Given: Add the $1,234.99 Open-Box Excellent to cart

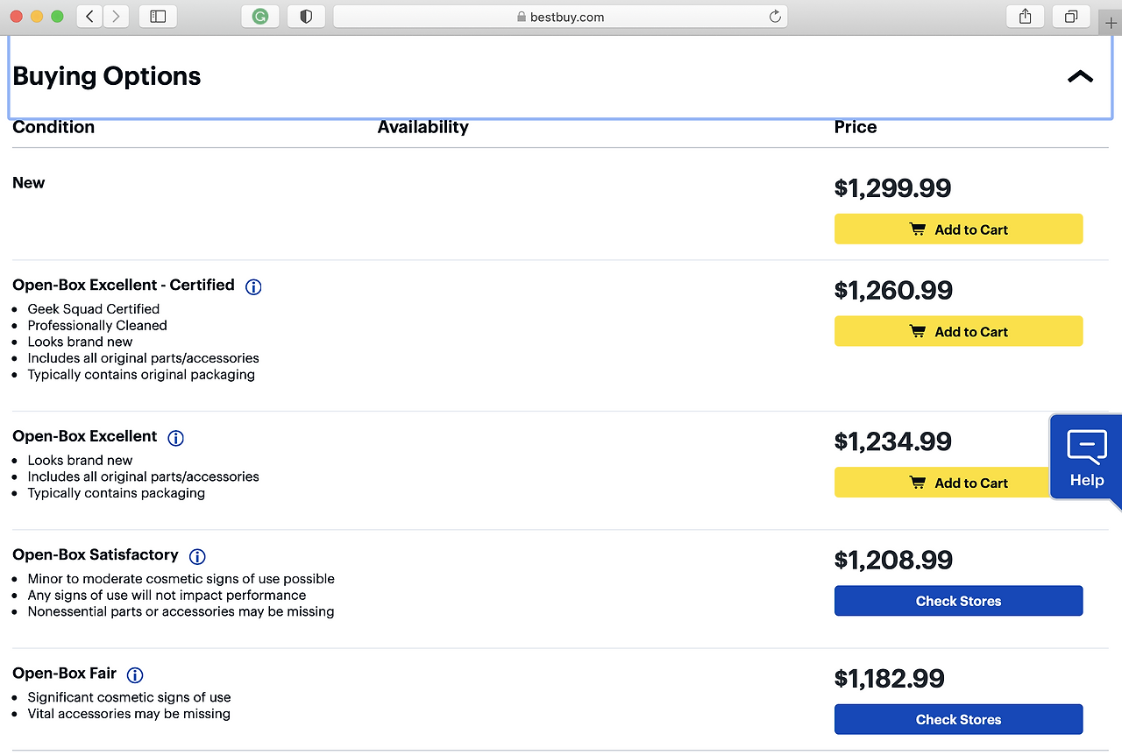Looking at the screenshot, I should [x=941, y=483].
